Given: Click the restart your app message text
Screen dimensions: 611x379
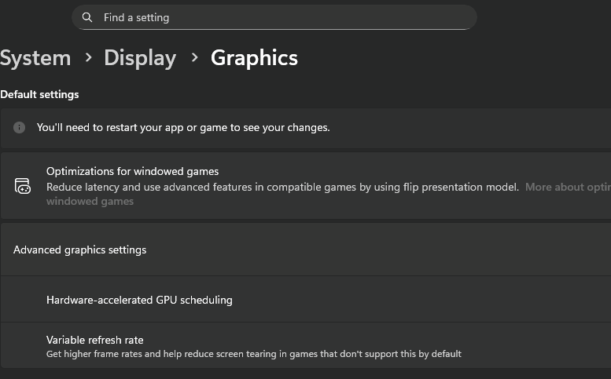Looking at the screenshot, I should 183,127.
